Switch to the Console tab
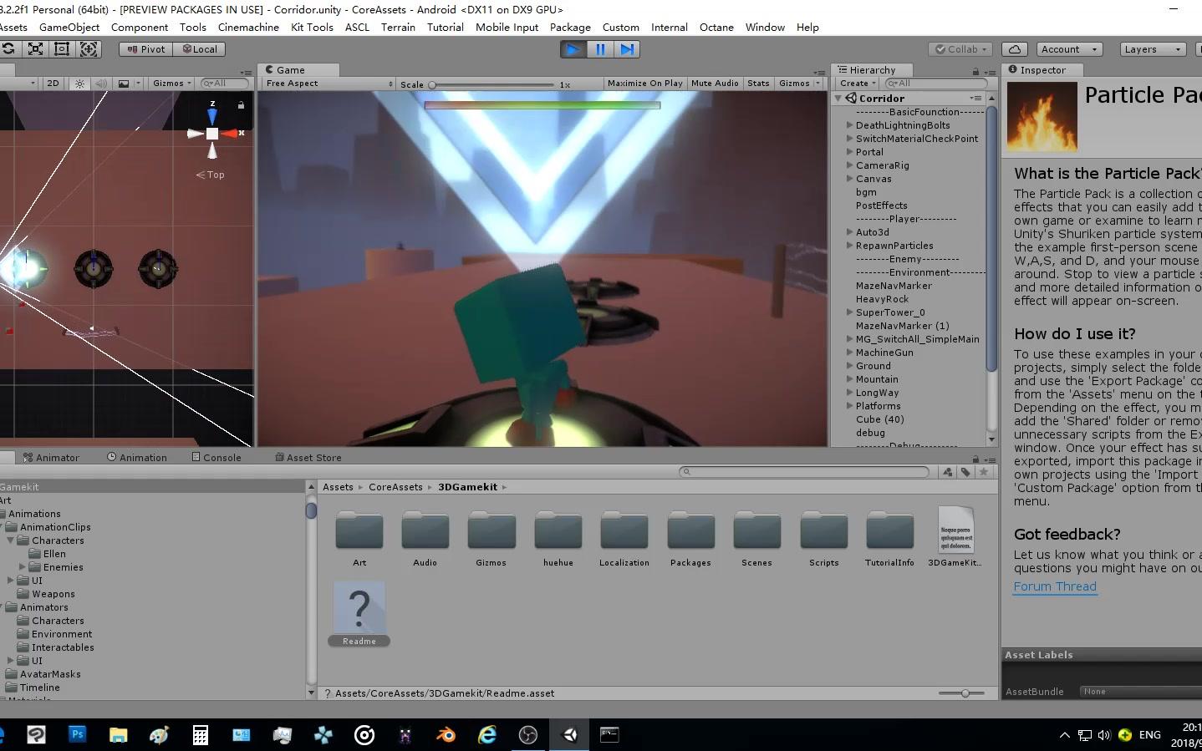This screenshot has width=1202, height=751. coord(216,458)
